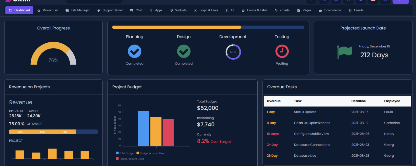This screenshot has height=166, width=416.
Task: Click the red Target Amount bar
Action: click(168, 133)
